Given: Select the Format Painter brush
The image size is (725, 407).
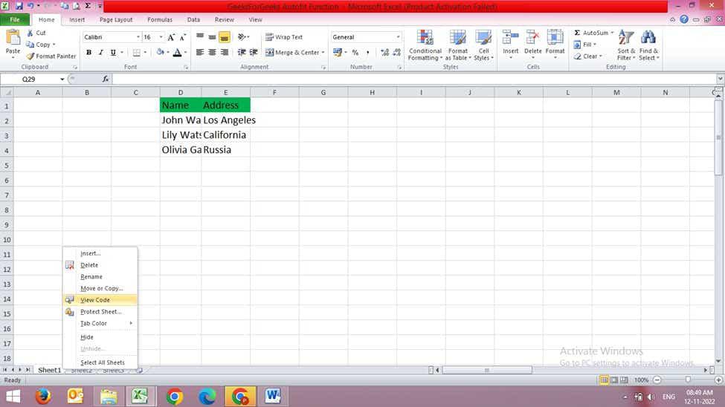Looking at the screenshot, I should (x=30, y=56).
